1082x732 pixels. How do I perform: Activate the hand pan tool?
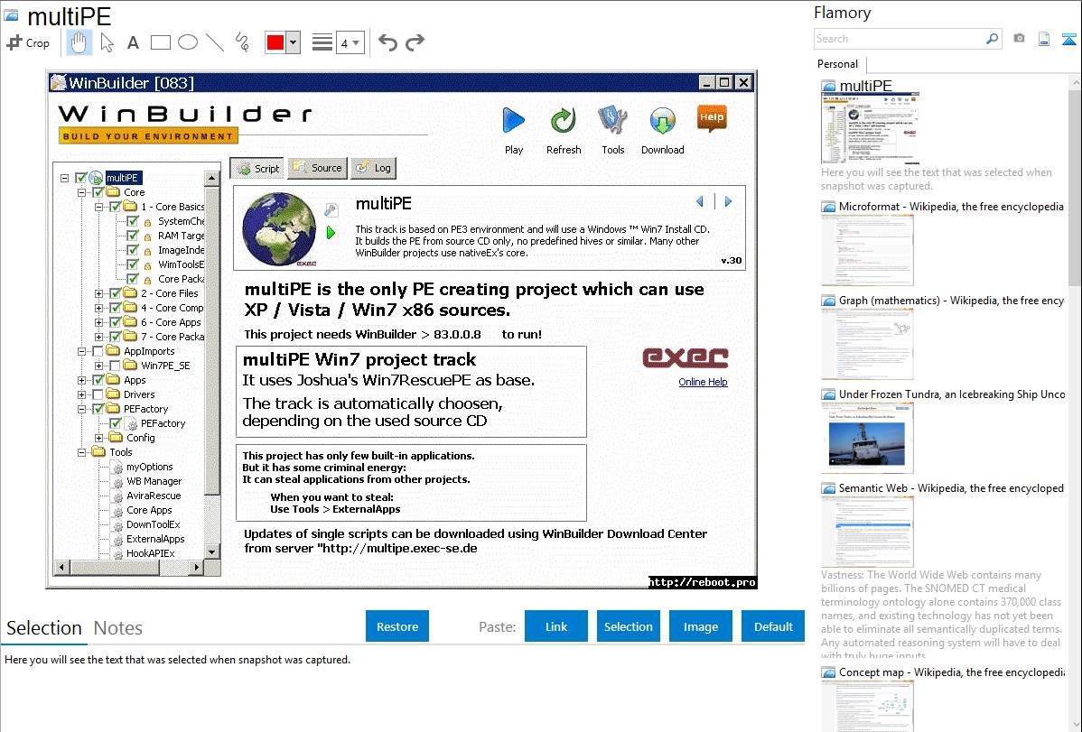click(x=79, y=42)
